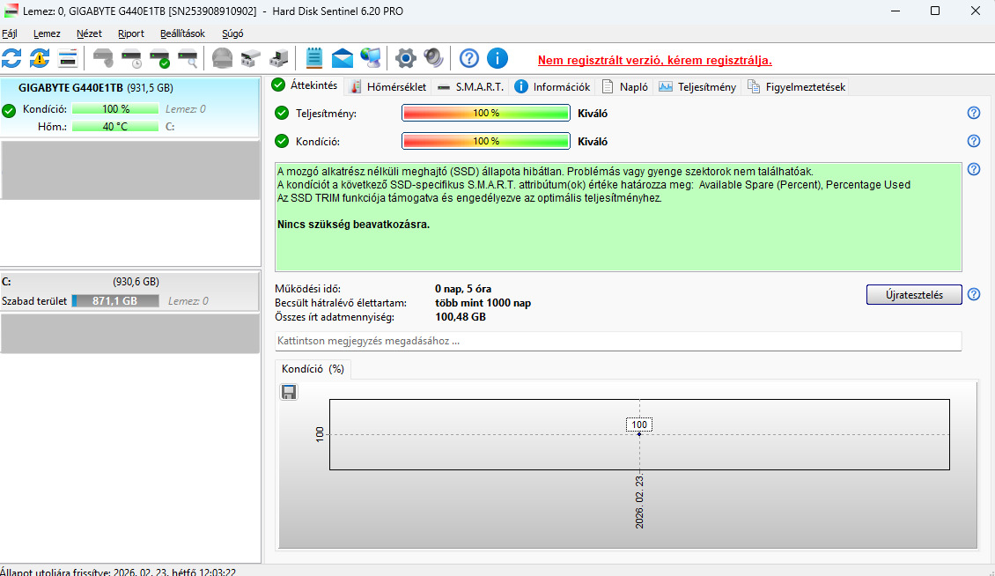Click the toolbar help question mark icon
995x576 pixels.
point(469,58)
